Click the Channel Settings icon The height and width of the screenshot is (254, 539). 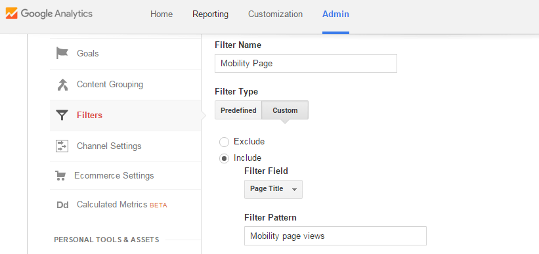pos(62,146)
